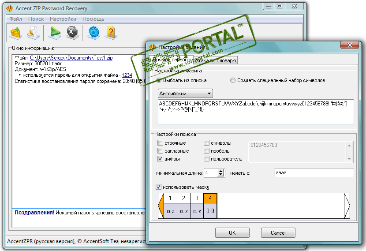Click scroll up arrow in character set box
Viewport: 366px width, 251px height.
point(349,146)
